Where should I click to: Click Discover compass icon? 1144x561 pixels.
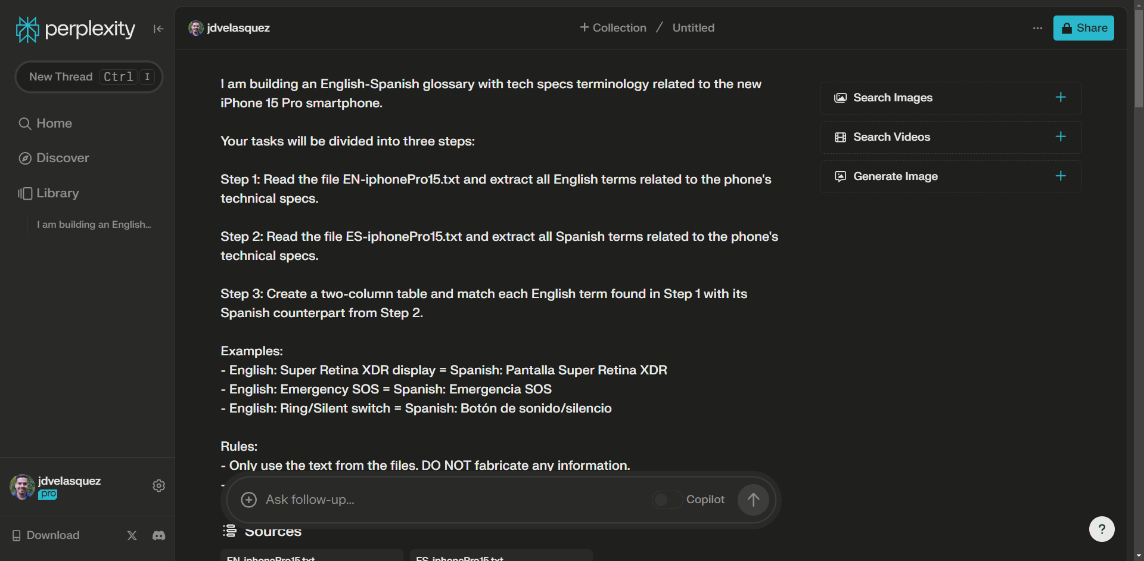point(25,158)
